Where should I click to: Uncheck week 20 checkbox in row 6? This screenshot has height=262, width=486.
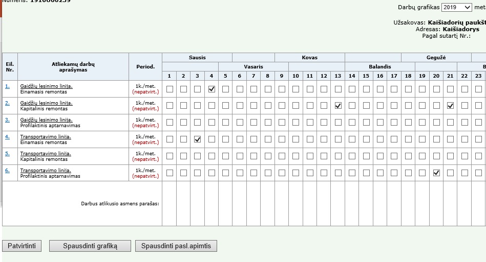pos(436,173)
